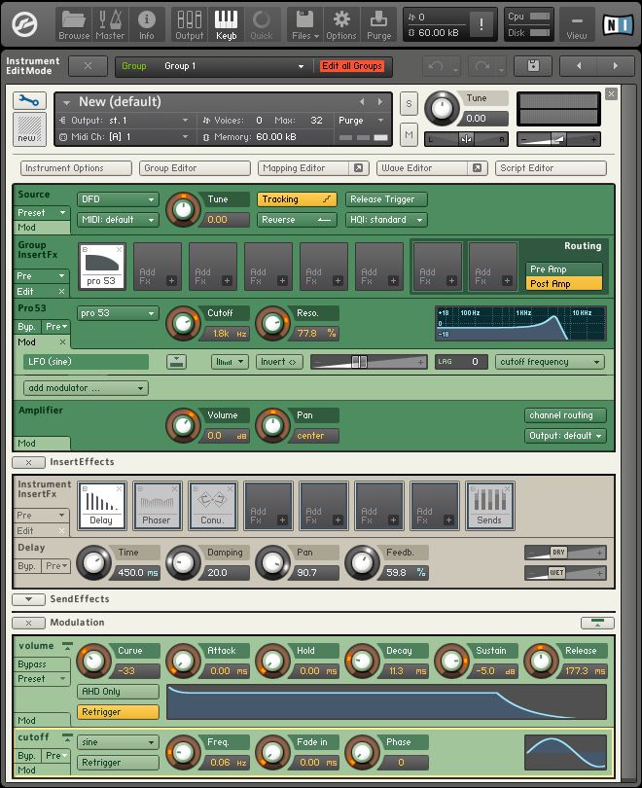Open the Output section
The height and width of the screenshot is (788, 642).
pyautogui.click(x=190, y=24)
